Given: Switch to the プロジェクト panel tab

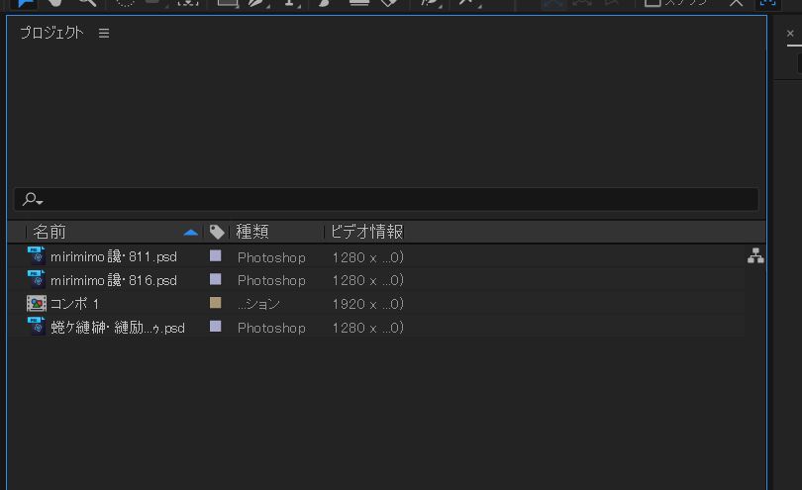Looking at the screenshot, I should [51, 33].
